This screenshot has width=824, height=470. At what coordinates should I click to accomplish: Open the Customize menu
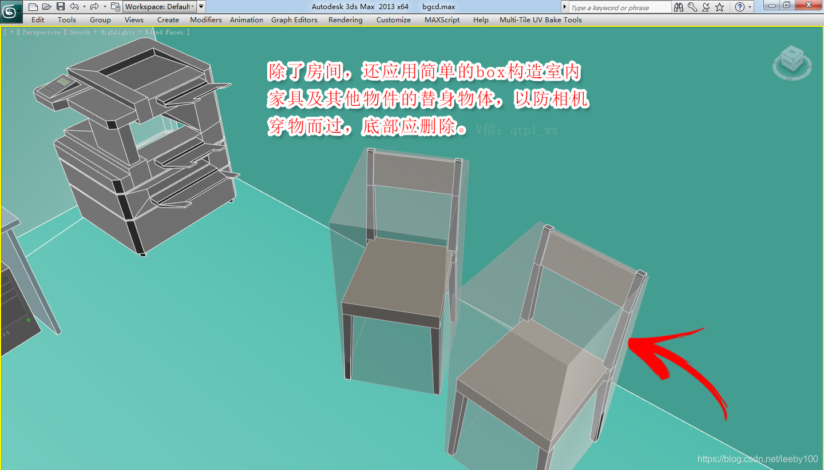click(x=394, y=19)
